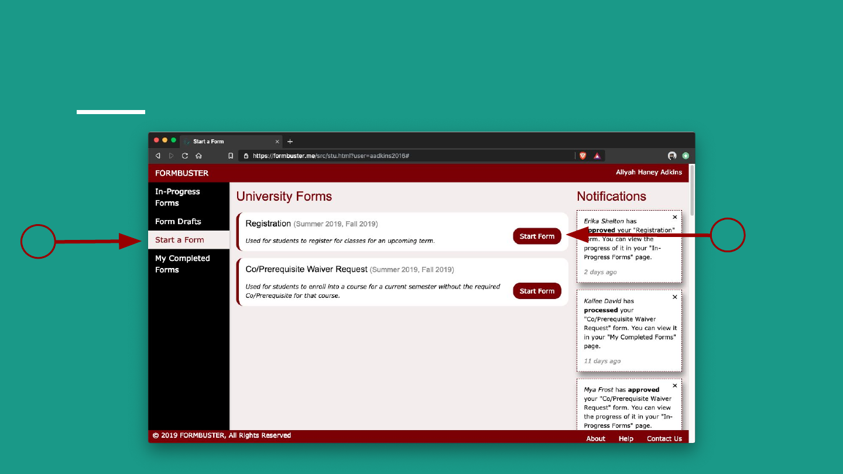Select the Start a Form browser tab

[231, 142]
